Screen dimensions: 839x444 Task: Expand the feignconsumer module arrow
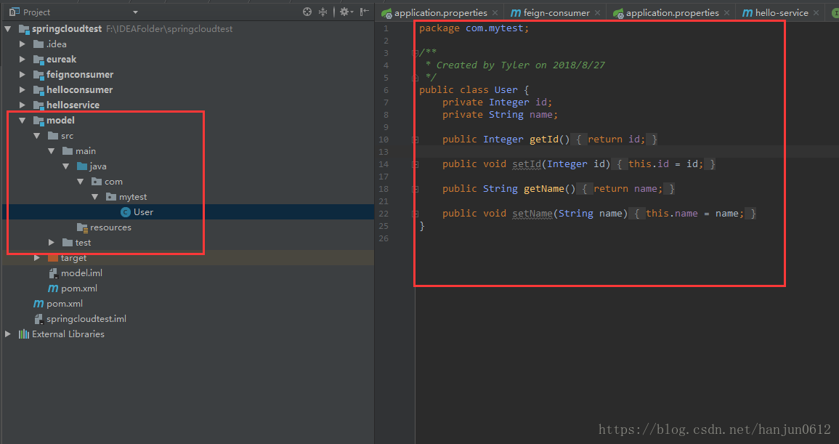pyautogui.click(x=23, y=74)
